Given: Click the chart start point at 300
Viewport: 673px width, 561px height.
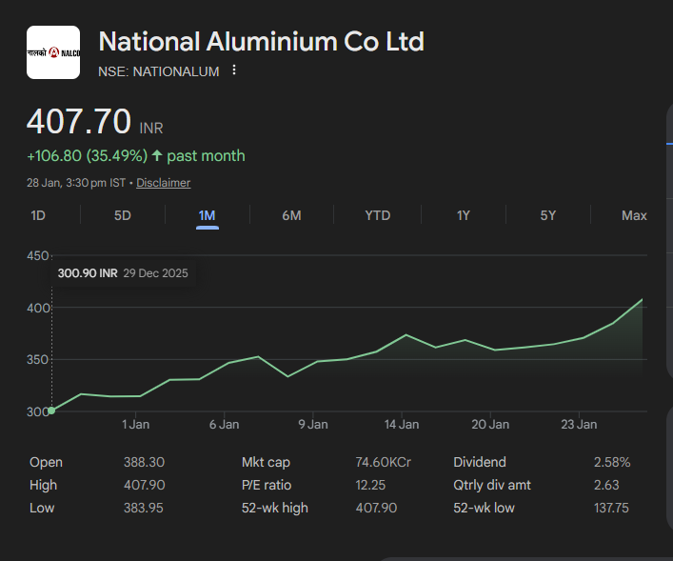Looking at the screenshot, I should tap(51, 411).
